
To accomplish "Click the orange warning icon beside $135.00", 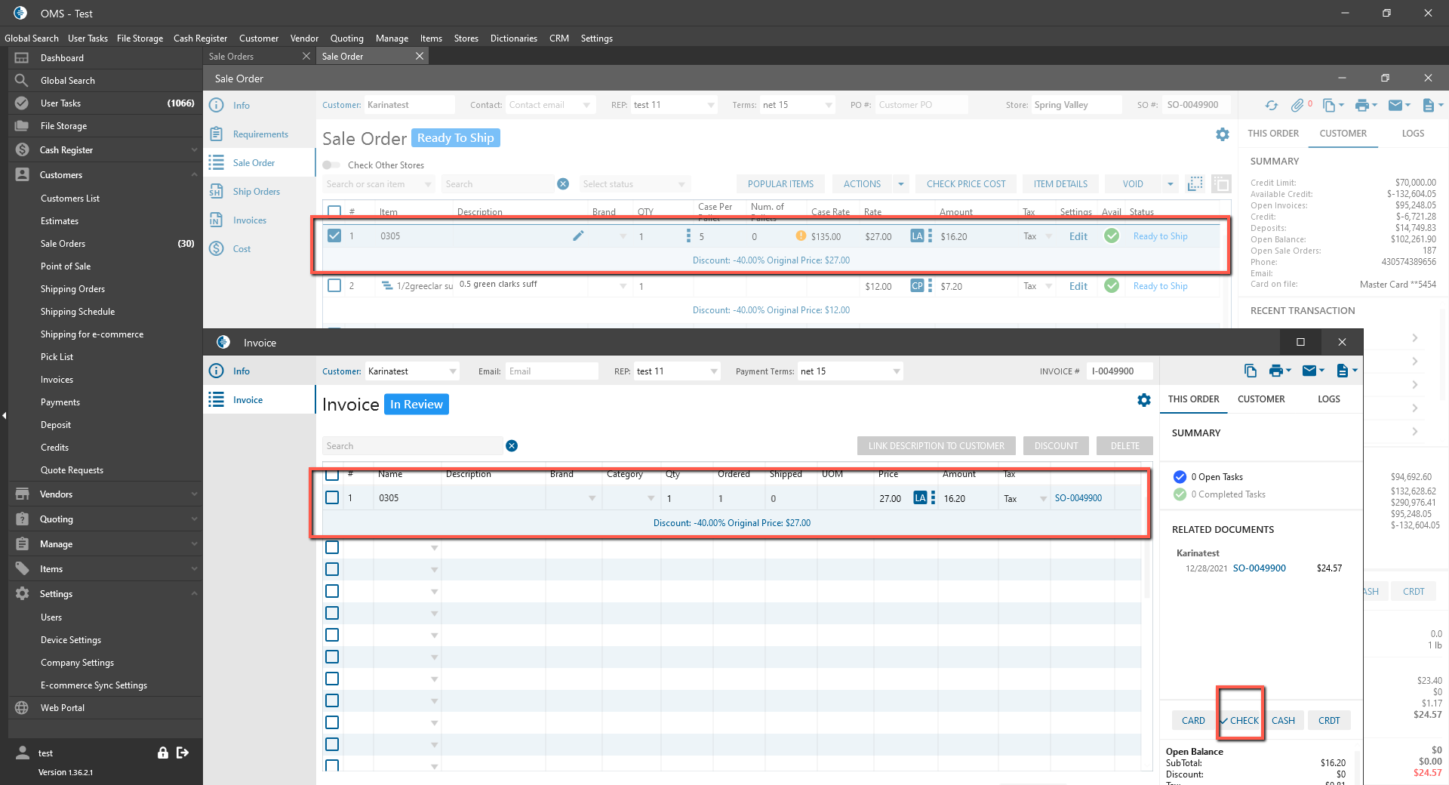I will point(801,236).
